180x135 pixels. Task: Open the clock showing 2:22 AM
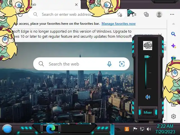(x=165, y=129)
